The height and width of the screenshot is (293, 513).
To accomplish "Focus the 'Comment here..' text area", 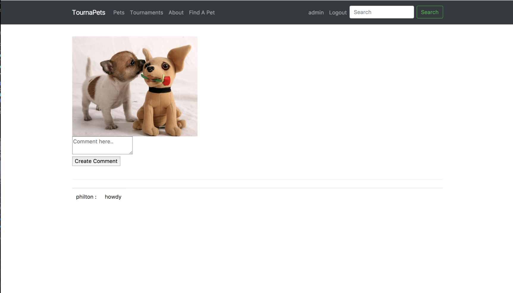I will (x=102, y=145).
